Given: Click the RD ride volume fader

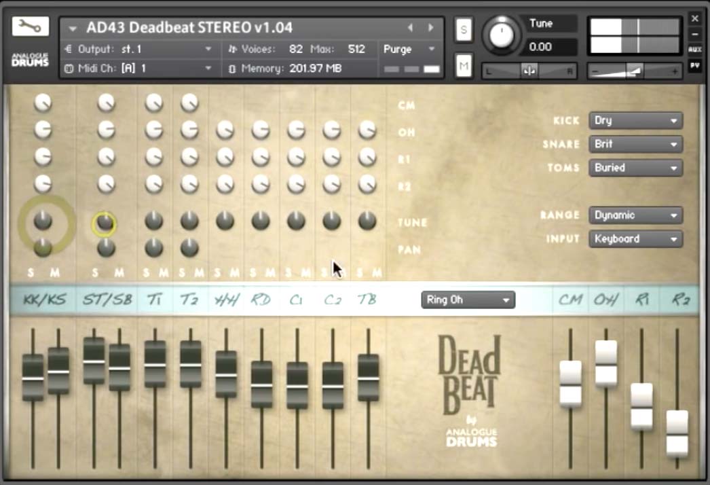Looking at the screenshot, I should coord(262,384).
